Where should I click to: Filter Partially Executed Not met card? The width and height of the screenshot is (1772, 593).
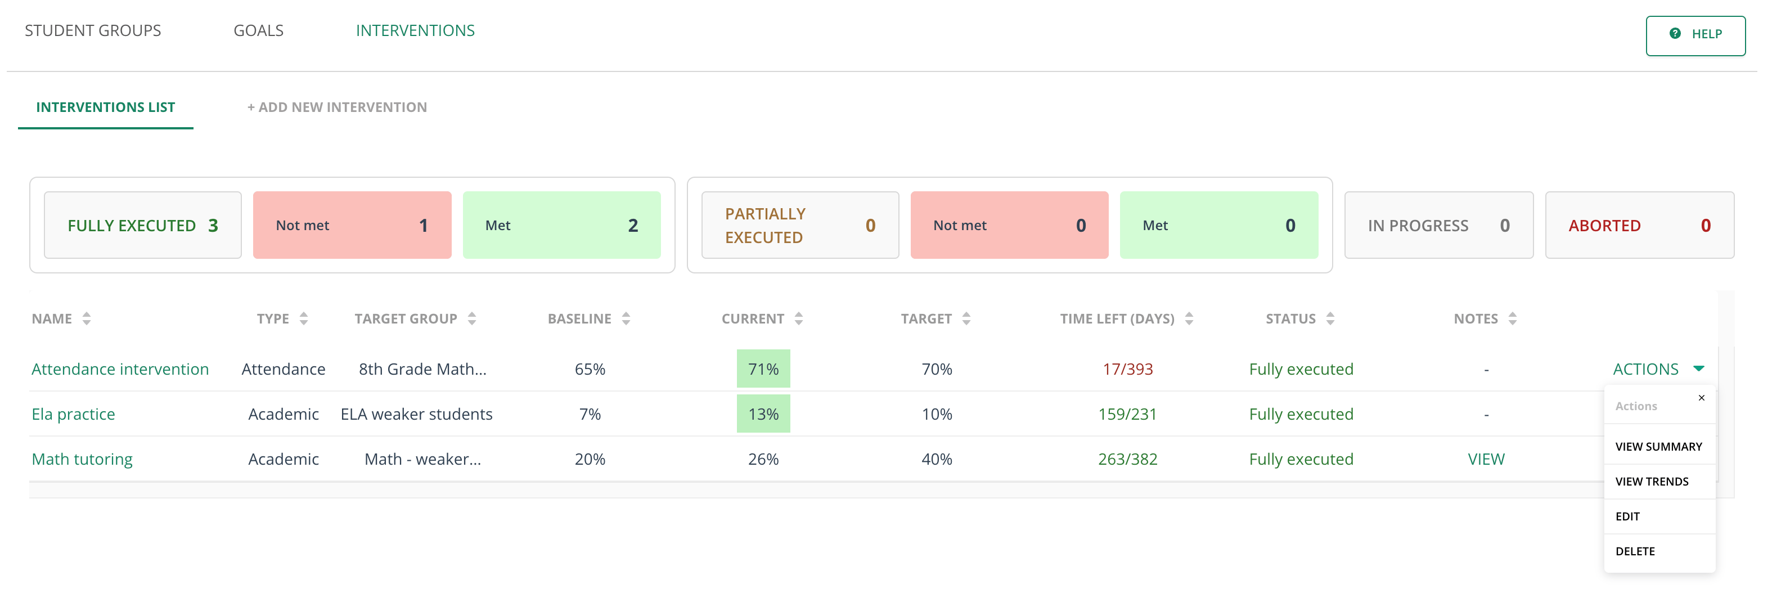(1010, 226)
